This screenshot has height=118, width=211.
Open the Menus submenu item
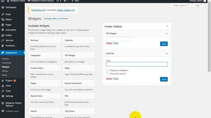(5, 71)
